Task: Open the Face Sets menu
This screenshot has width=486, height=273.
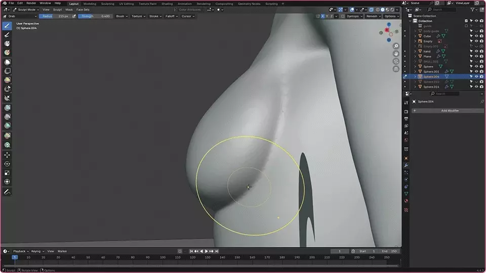Action: [x=83, y=10]
